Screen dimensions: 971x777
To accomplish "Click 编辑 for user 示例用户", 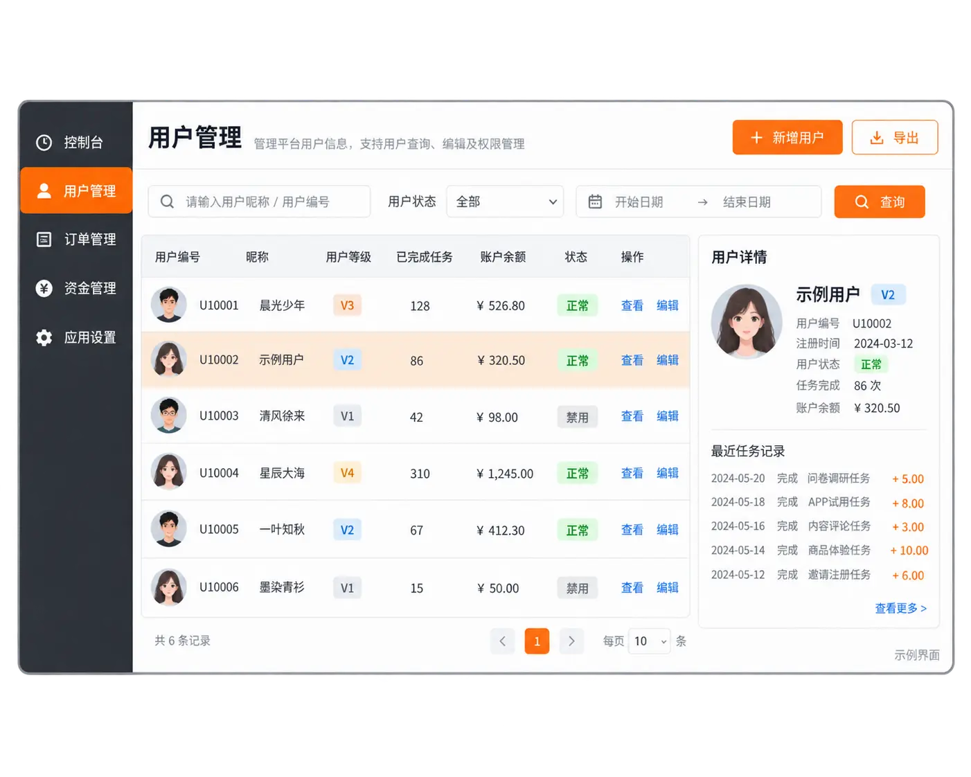I will [x=668, y=360].
